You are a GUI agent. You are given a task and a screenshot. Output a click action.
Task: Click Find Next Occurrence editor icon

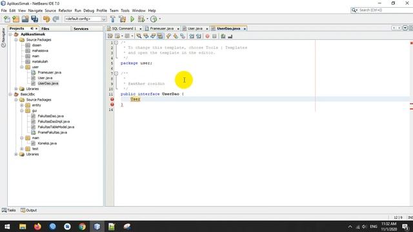click(153, 36)
